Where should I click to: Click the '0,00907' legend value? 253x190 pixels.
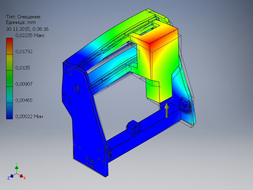pyautogui.click(x=24, y=84)
